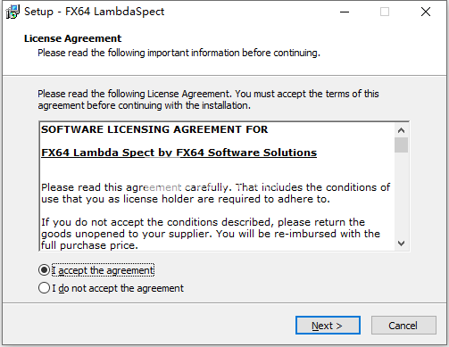The height and width of the screenshot is (347, 449).
Task: Select the 'I do not accept the agreement' radio button
Action: point(44,288)
